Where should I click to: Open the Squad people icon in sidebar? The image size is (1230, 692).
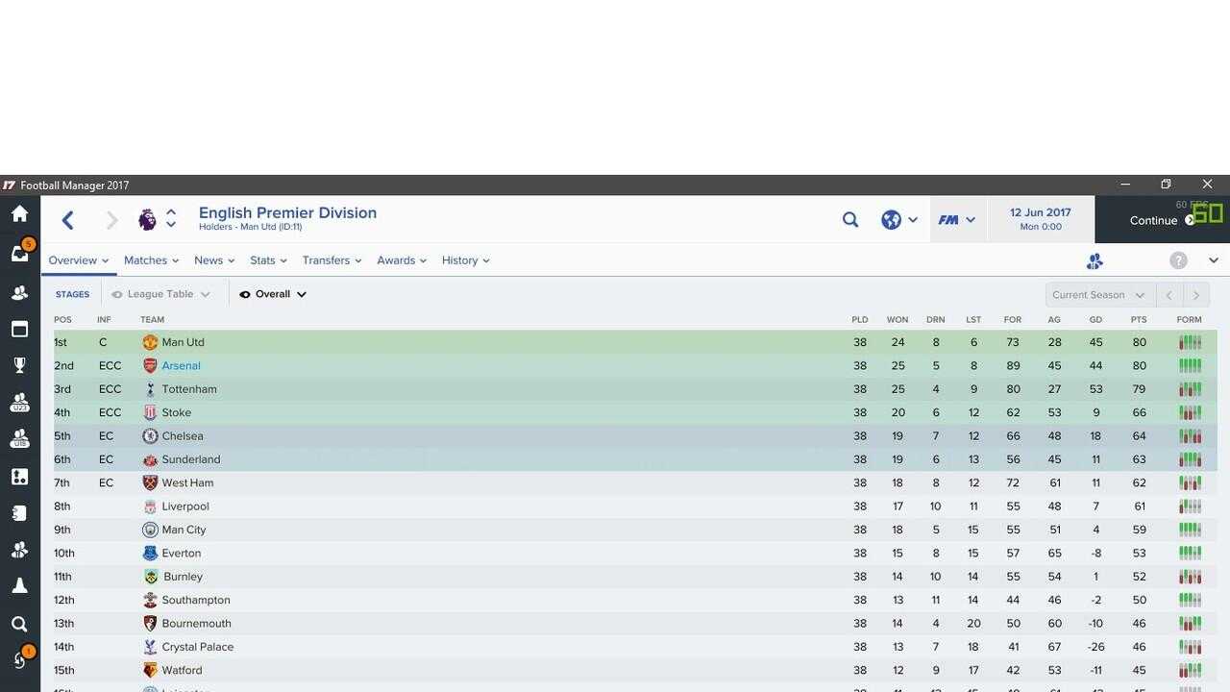(x=19, y=292)
